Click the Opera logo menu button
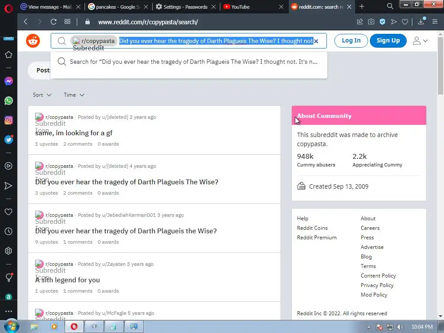Viewport: 444px width, 333px height. [x=9, y=9]
